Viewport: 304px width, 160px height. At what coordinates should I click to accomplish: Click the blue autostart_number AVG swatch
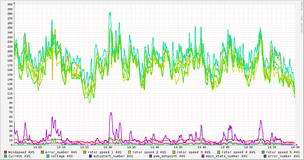[90, 156]
